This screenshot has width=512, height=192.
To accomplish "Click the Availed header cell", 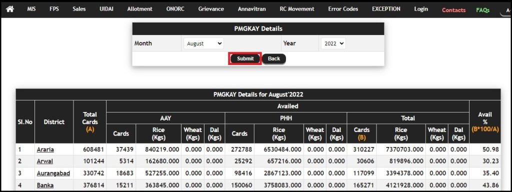I will tap(287, 106).
